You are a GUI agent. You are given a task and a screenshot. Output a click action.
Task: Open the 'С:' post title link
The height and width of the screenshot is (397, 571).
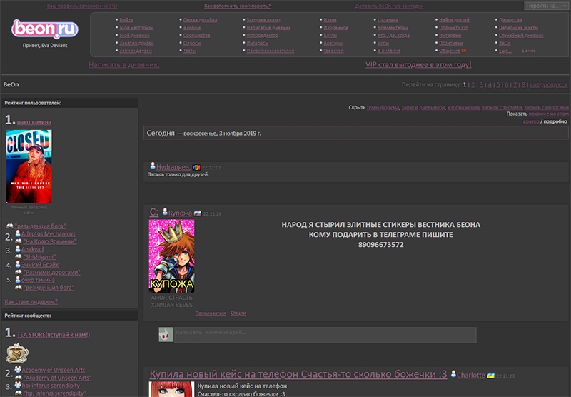(154, 212)
